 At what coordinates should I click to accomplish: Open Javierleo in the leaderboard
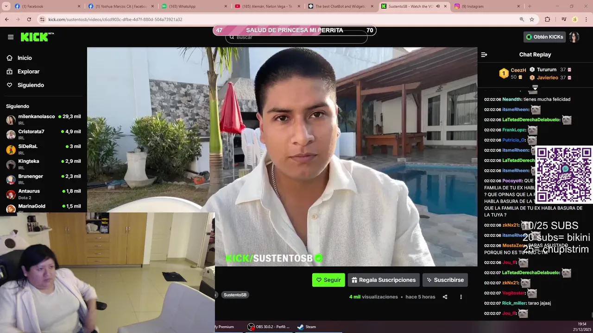548,78
